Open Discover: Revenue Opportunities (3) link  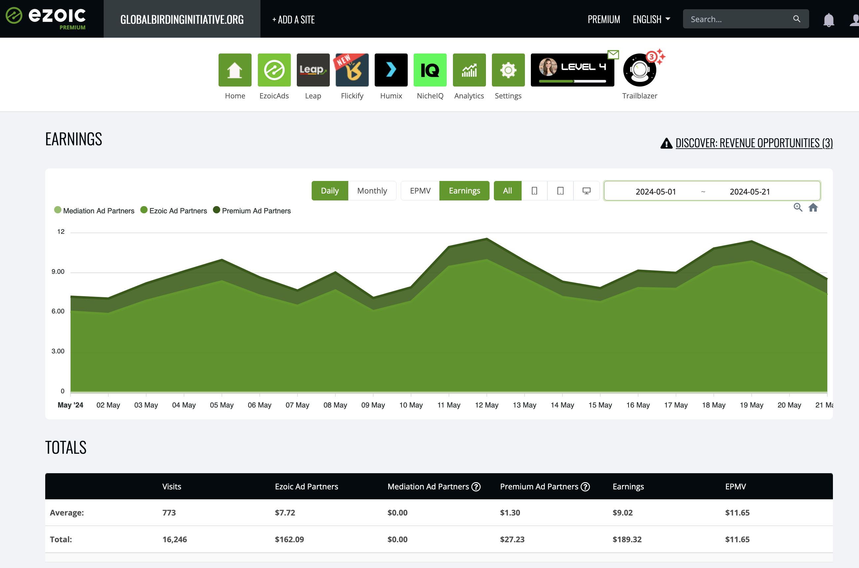[x=754, y=143]
